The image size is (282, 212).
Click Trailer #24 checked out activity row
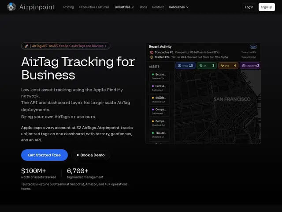(x=203, y=57)
